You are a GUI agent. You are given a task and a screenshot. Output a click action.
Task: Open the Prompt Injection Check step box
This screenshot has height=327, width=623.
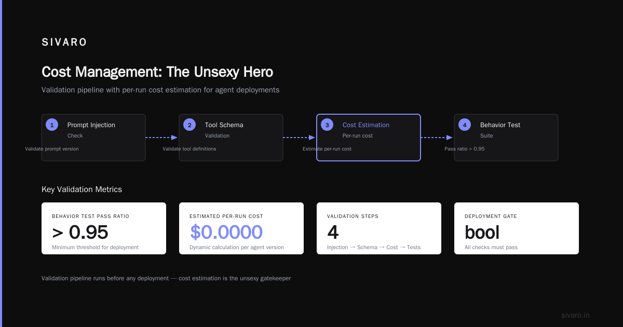pos(93,138)
